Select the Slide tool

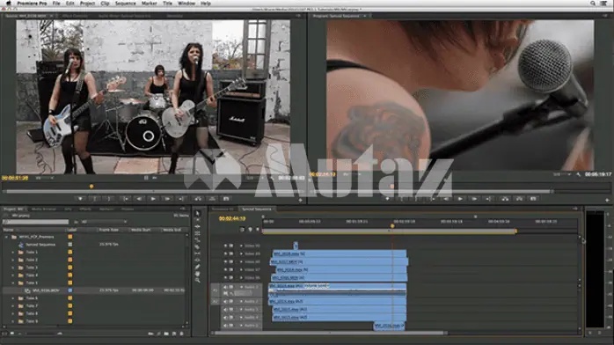[x=197, y=260]
